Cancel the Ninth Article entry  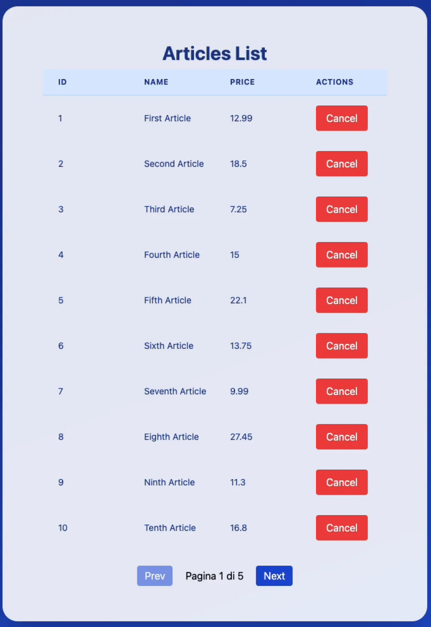(x=342, y=482)
